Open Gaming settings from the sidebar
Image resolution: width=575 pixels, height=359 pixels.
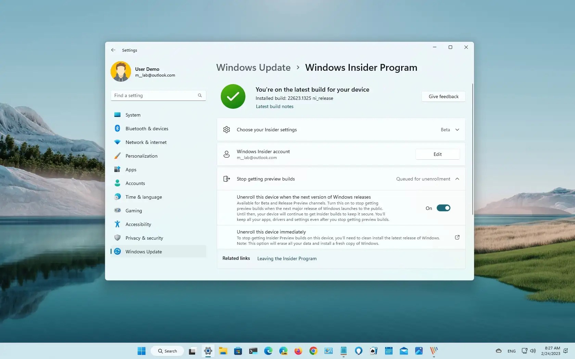(133, 211)
